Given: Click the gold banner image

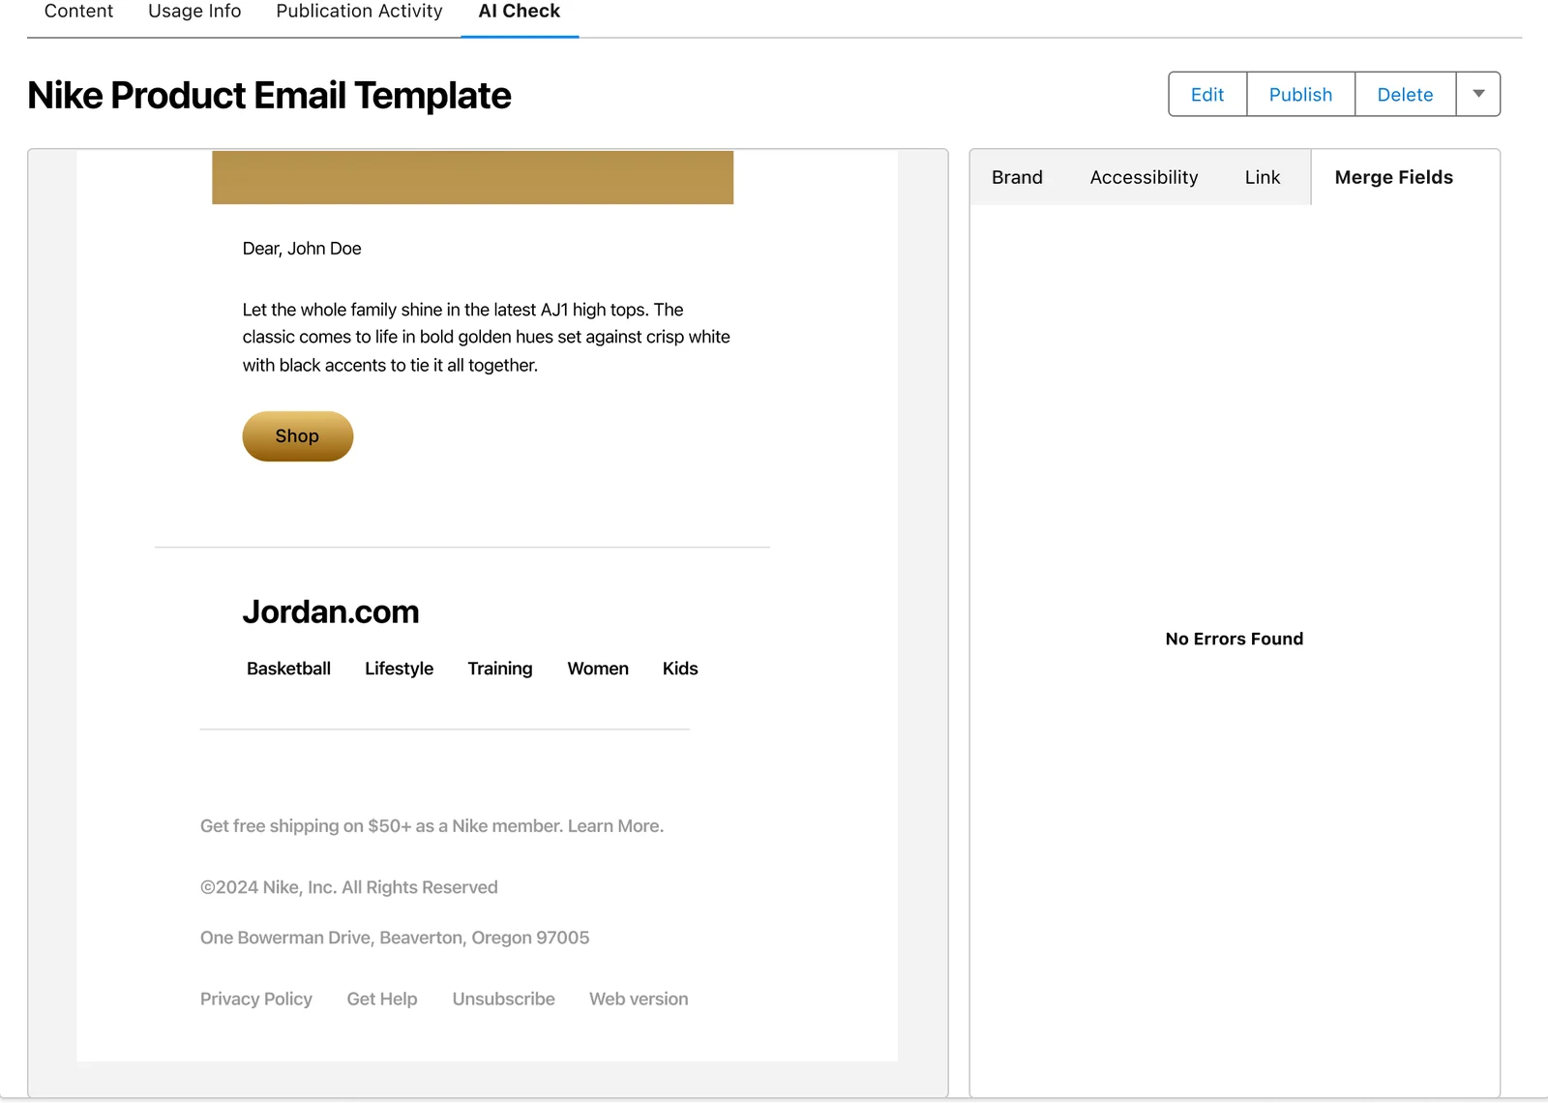Looking at the screenshot, I should pos(473,177).
